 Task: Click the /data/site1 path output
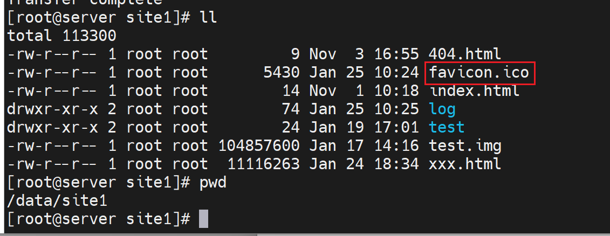coord(57,201)
